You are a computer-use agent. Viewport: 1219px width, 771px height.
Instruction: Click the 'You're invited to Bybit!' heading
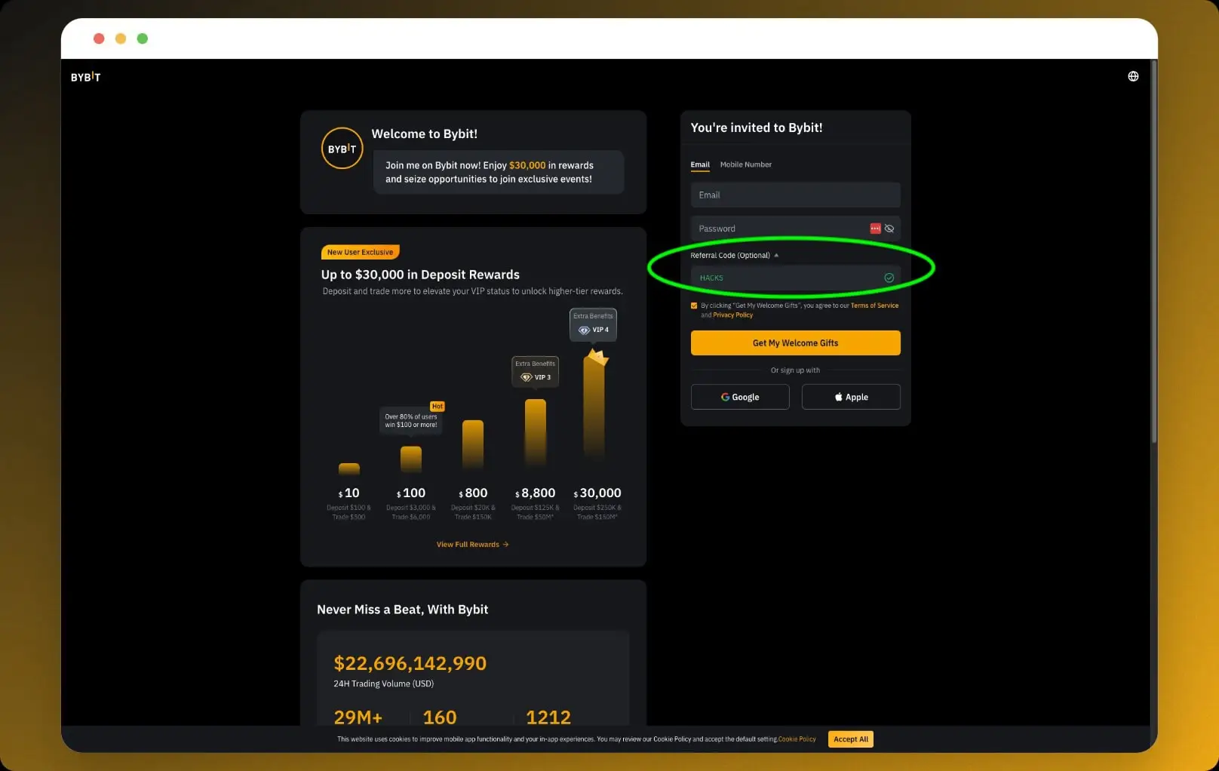coord(757,128)
